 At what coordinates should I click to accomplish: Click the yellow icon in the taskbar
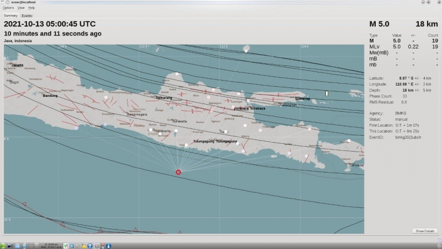83,245
